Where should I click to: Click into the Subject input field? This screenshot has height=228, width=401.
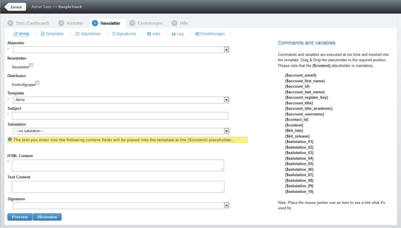[120, 116]
